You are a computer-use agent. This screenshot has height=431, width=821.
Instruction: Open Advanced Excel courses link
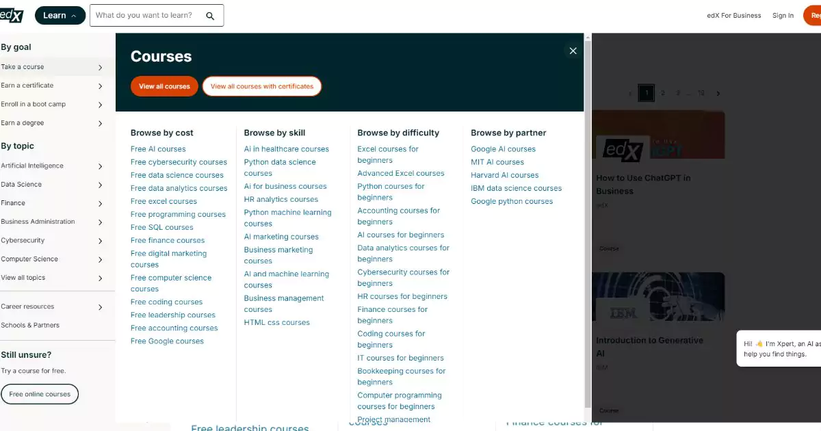[401, 173]
